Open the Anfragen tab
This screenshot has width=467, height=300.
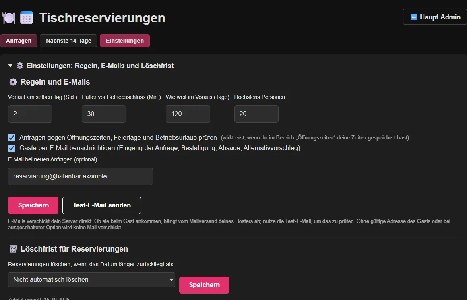tap(19, 41)
